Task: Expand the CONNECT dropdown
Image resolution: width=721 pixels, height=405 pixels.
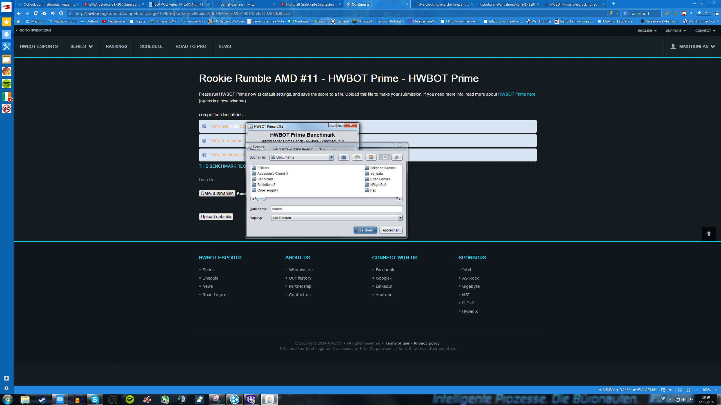Action: pos(705,31)
